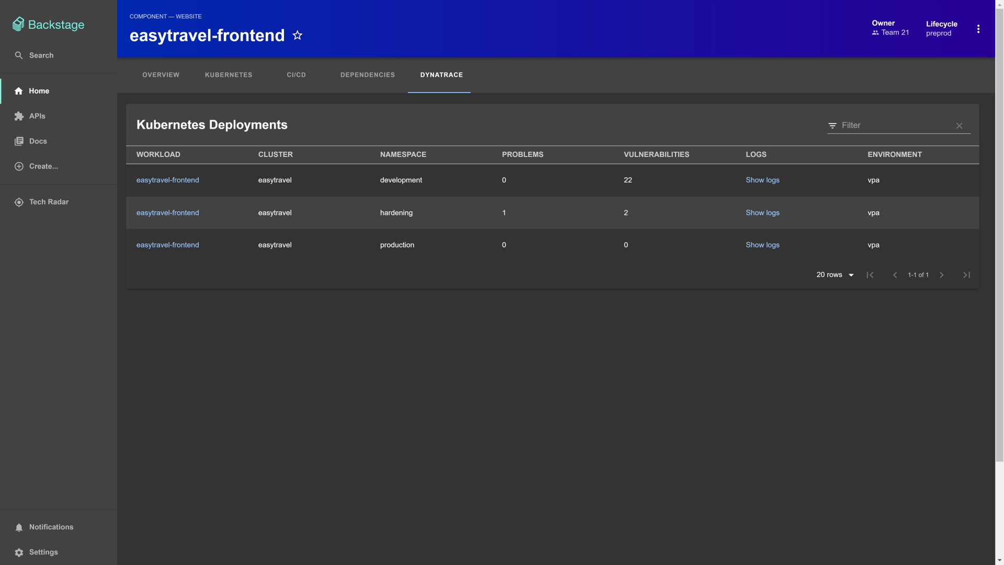The image size is (1004, 565).
Task: Click the Team 21 owner link
Action: click(x=895, y=32)
